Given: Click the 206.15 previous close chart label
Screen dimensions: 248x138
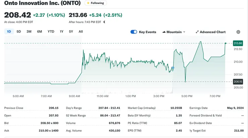Looking at the screenshot, I should [x=238, y=82].
